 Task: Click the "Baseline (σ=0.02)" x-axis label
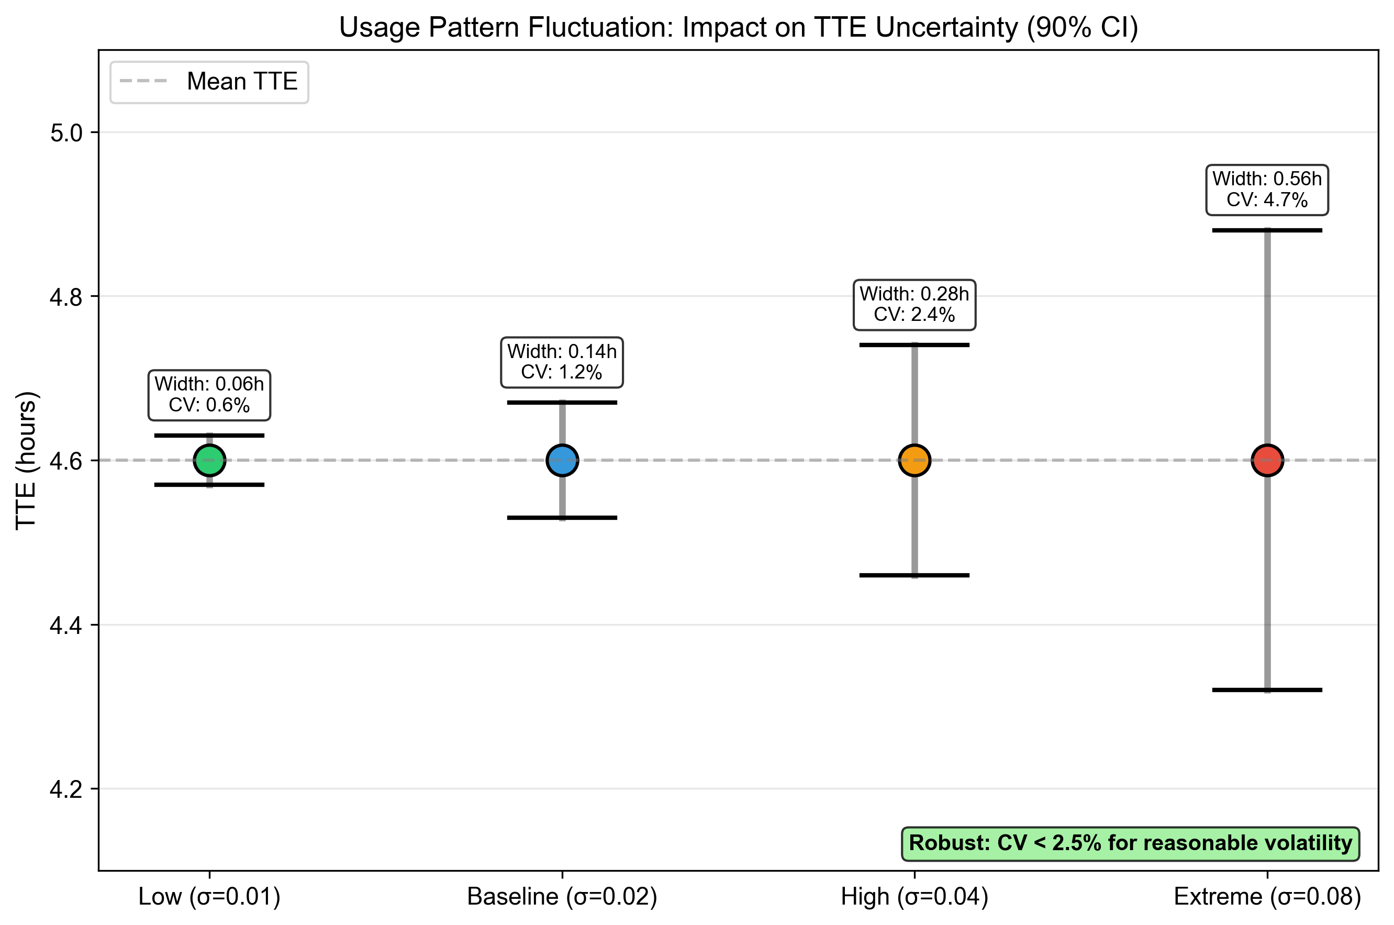562,897
